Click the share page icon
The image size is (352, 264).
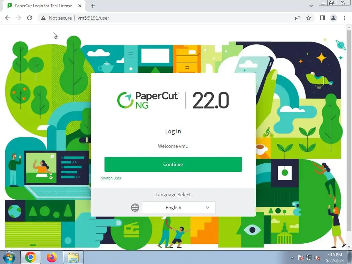(298, 18)
